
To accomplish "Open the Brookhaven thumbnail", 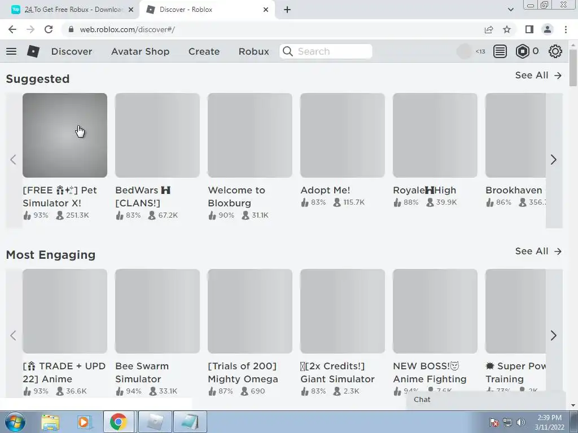I will coord(515,135).
